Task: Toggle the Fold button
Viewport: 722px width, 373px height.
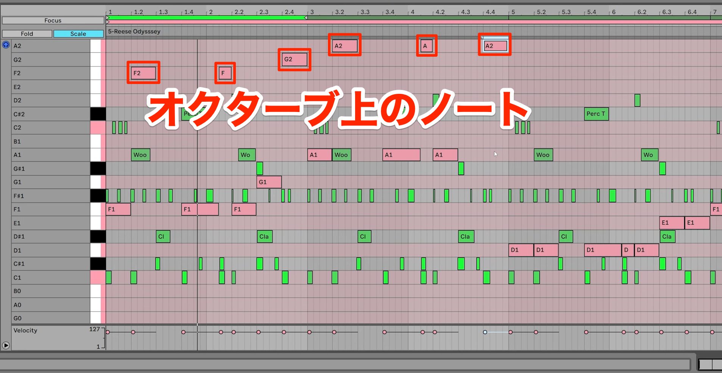Action: coord(27,34)
